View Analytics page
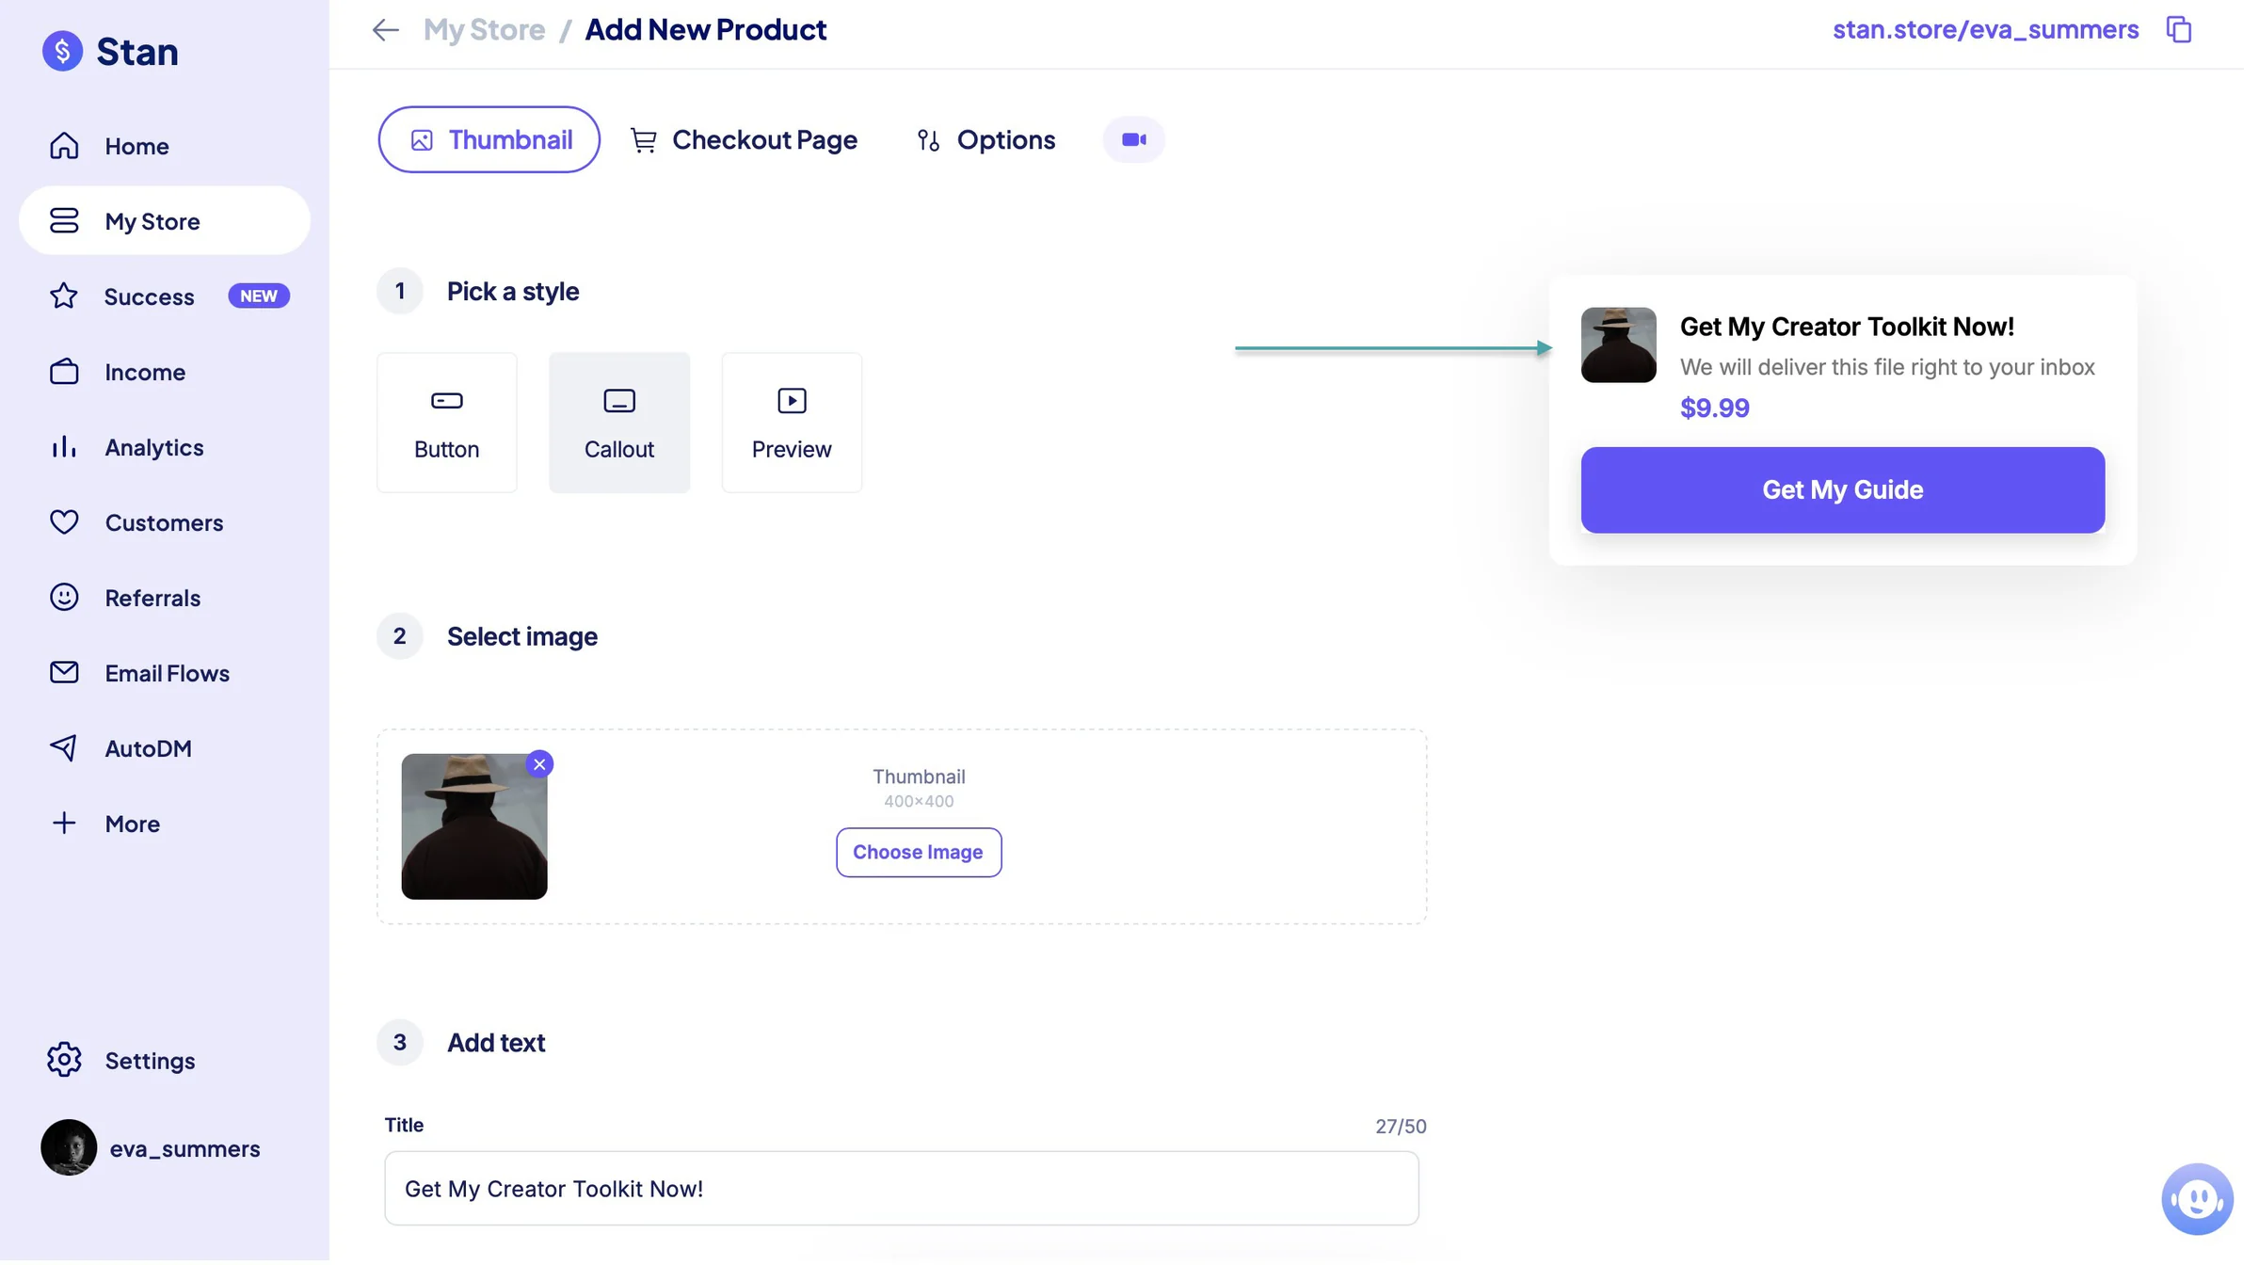The width and height of the screenshot is (2259, 1265). pyautogui.click(x=165, y=447)
